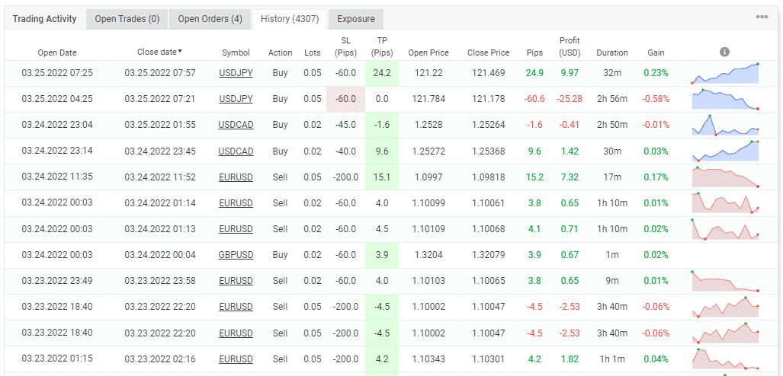View mini chart for USDCAD 1.42 profit trade
The image size is (783, 376).
[725, 151]
